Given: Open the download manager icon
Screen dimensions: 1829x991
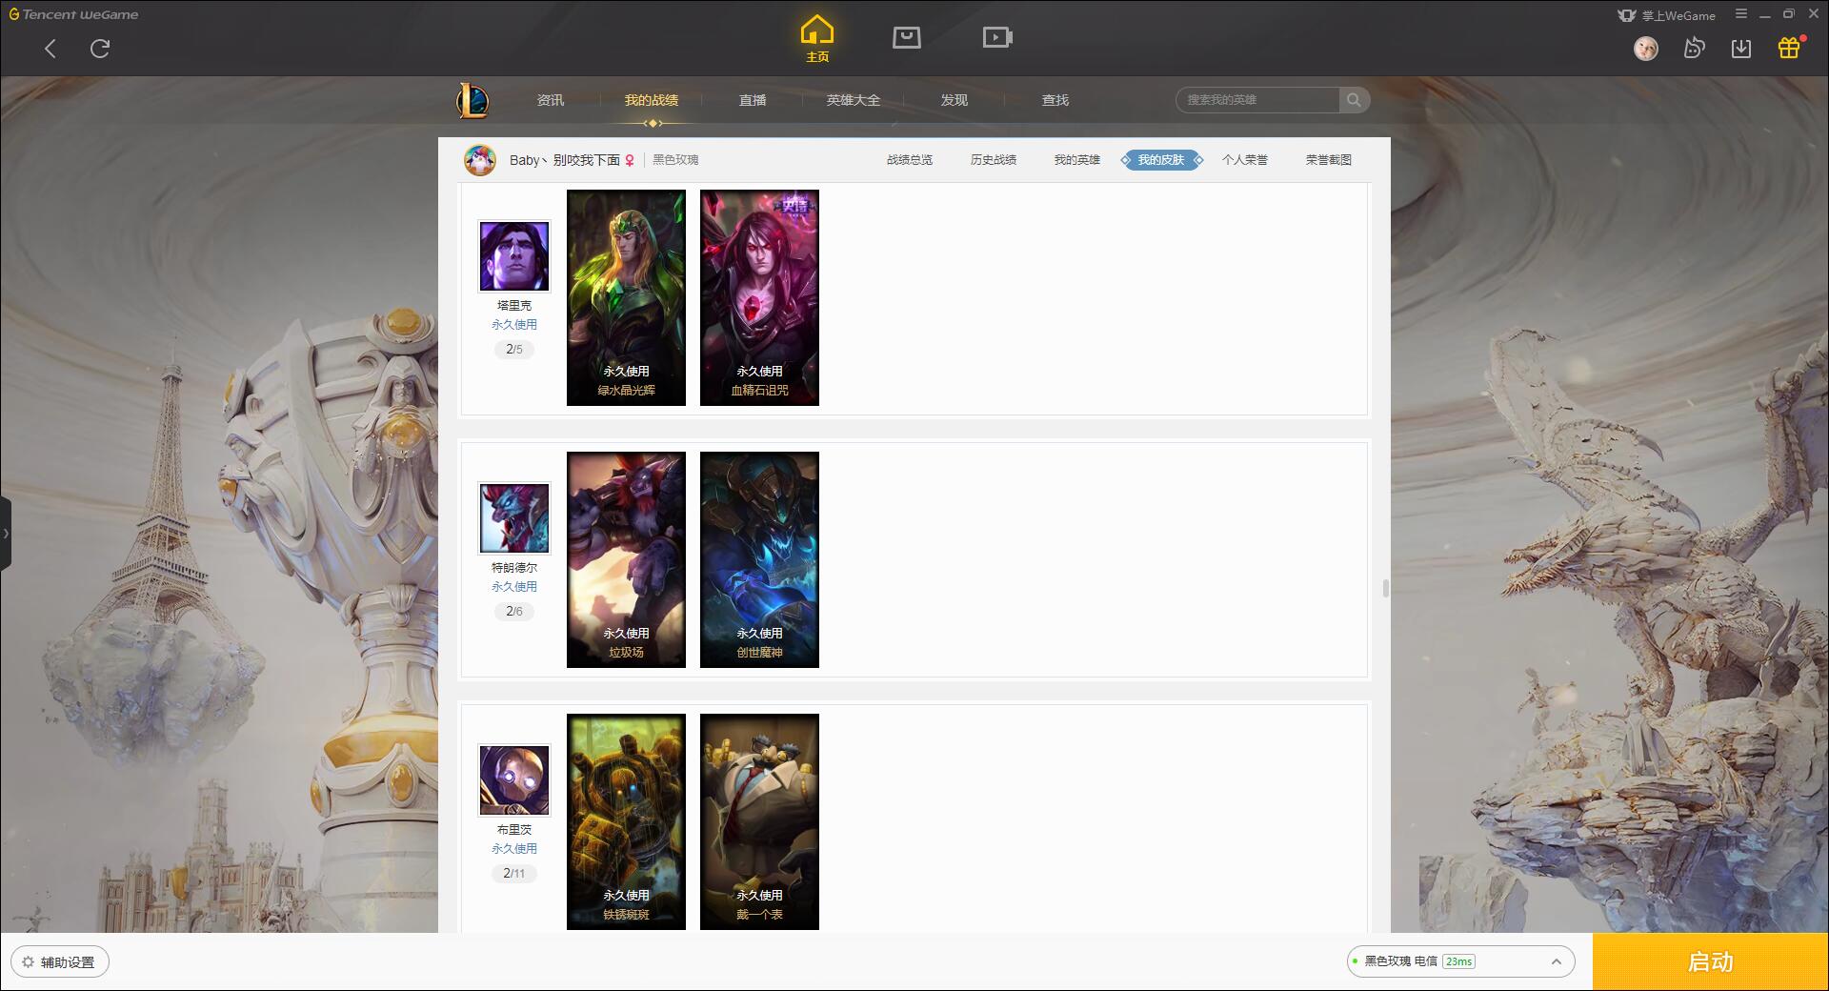Looking at the screenshot, I should 1741,49.
